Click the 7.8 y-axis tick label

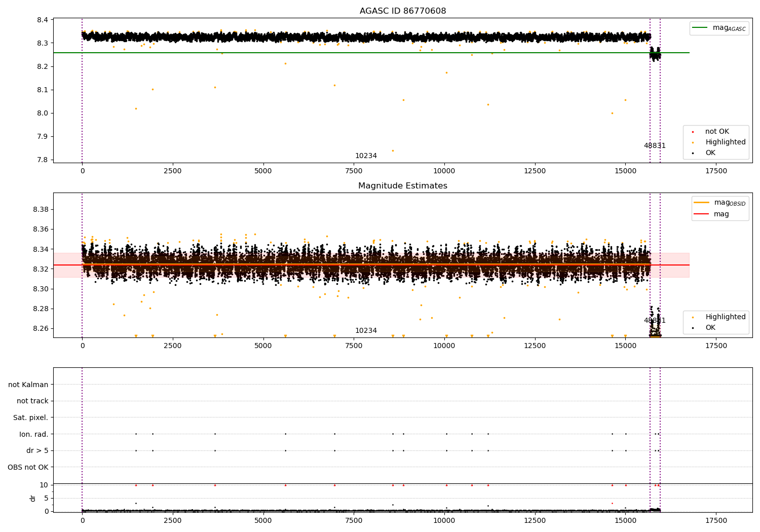pyautogui.click(x=43, y=160)
